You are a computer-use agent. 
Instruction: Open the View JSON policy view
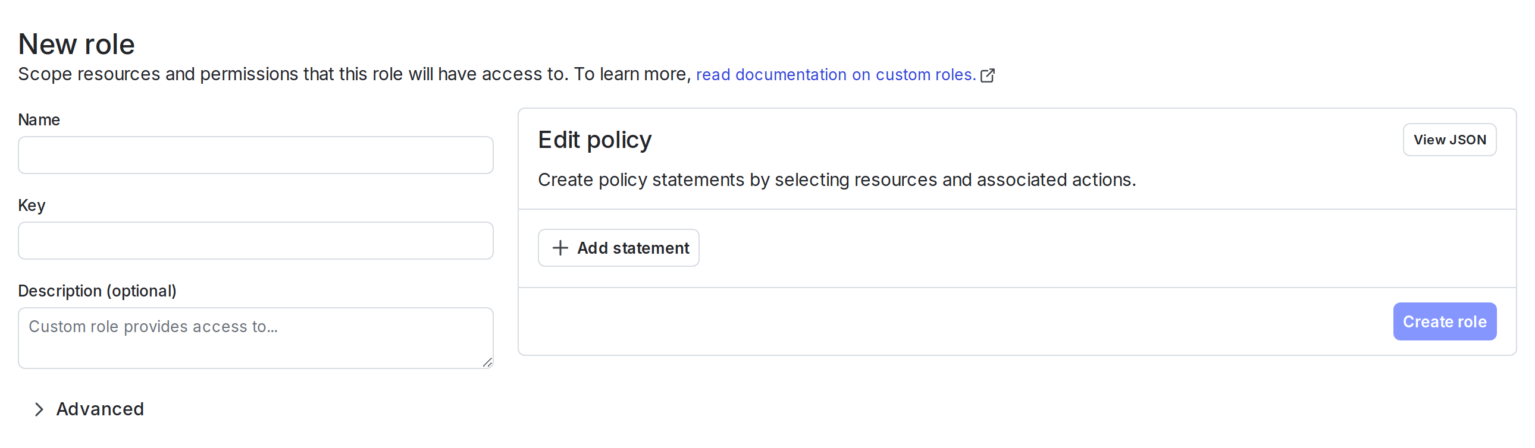coord(1449,140)
